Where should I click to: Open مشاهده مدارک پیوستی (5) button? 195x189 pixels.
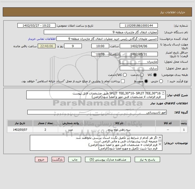(x=108, y=160)
